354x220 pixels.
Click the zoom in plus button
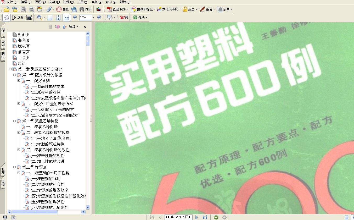click(99, 17)
